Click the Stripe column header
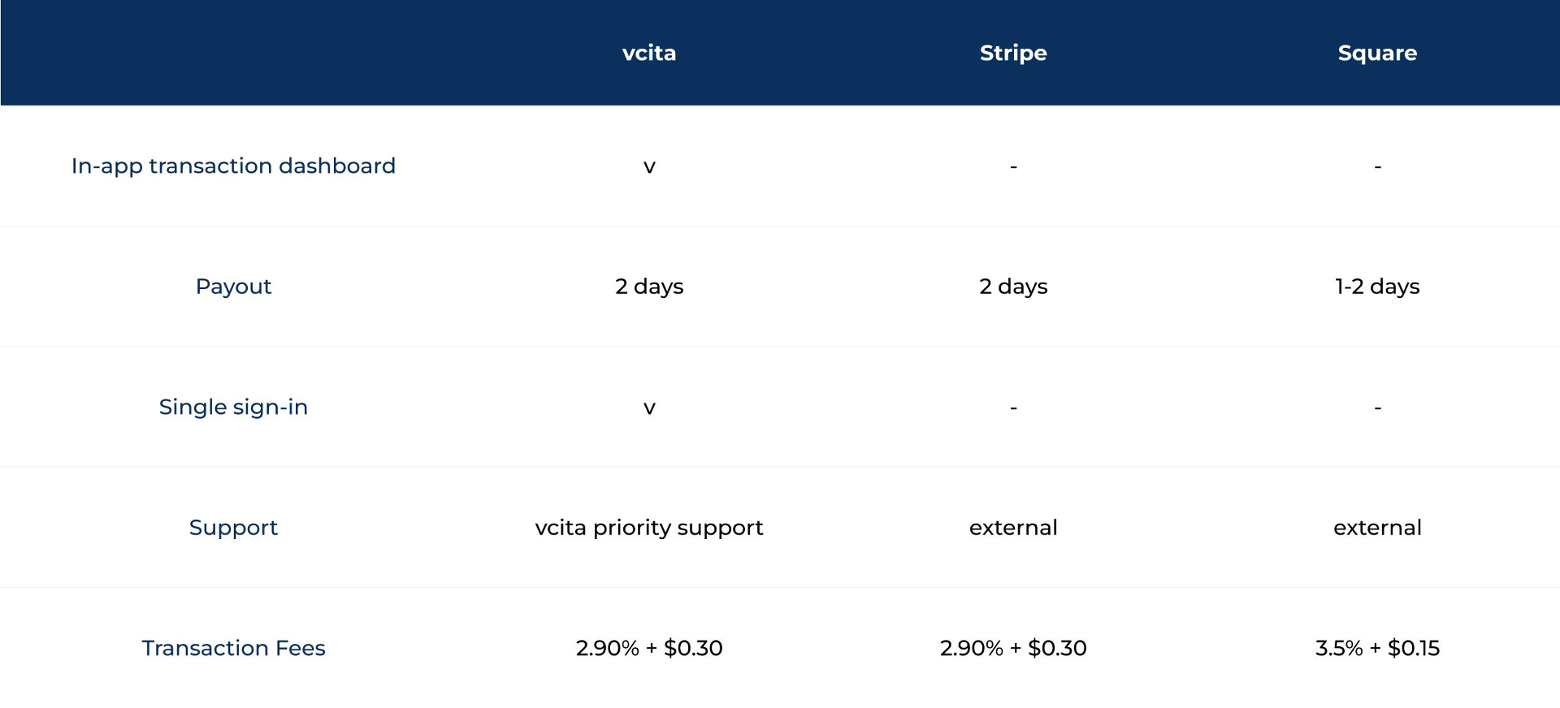Screen dimensions: 1560x708 [x=1013, y=53]
